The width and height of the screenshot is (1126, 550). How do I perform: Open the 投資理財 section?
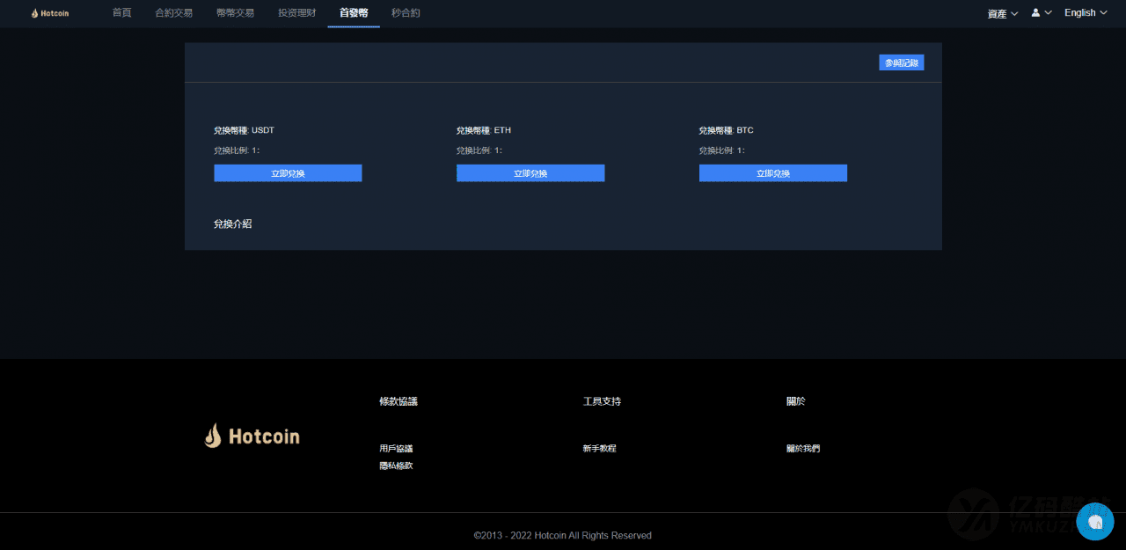click(x=296, y=13)
